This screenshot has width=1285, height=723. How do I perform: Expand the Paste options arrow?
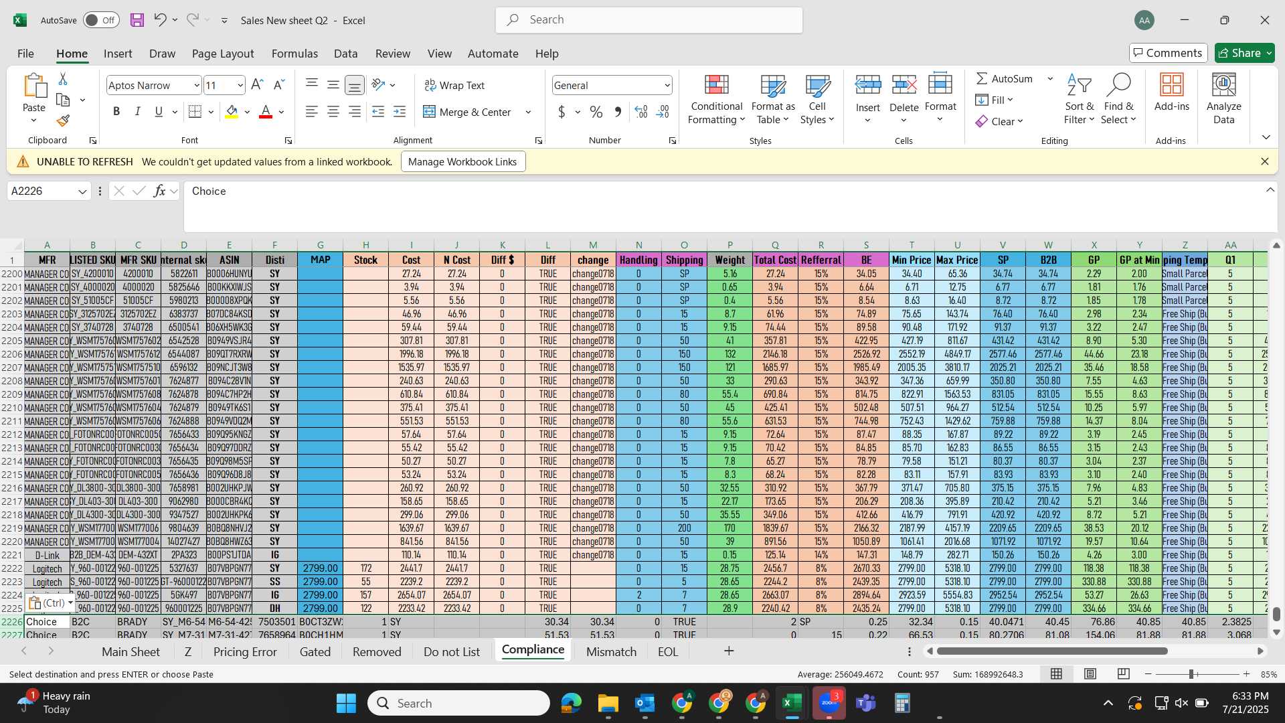pos(33,120)
